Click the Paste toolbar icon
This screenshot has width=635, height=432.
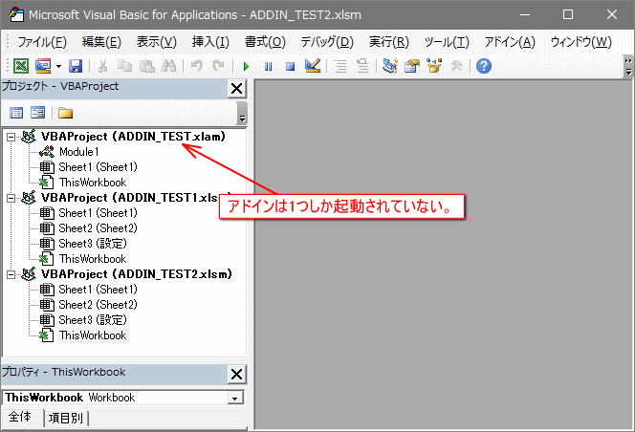147,66
